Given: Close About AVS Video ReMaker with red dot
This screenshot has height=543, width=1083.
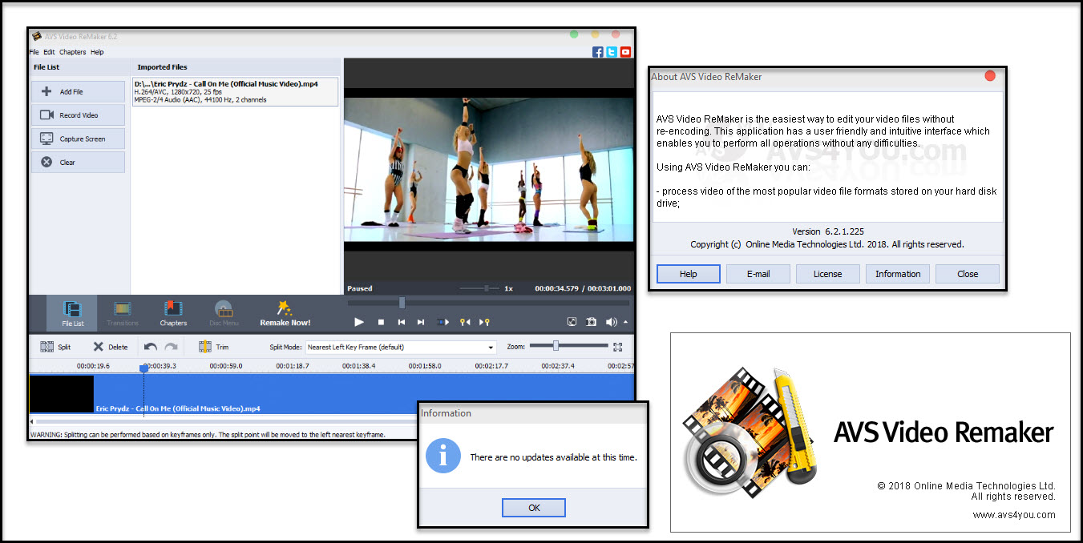Looking at the screenshot, I should click(x=989, y=76).
